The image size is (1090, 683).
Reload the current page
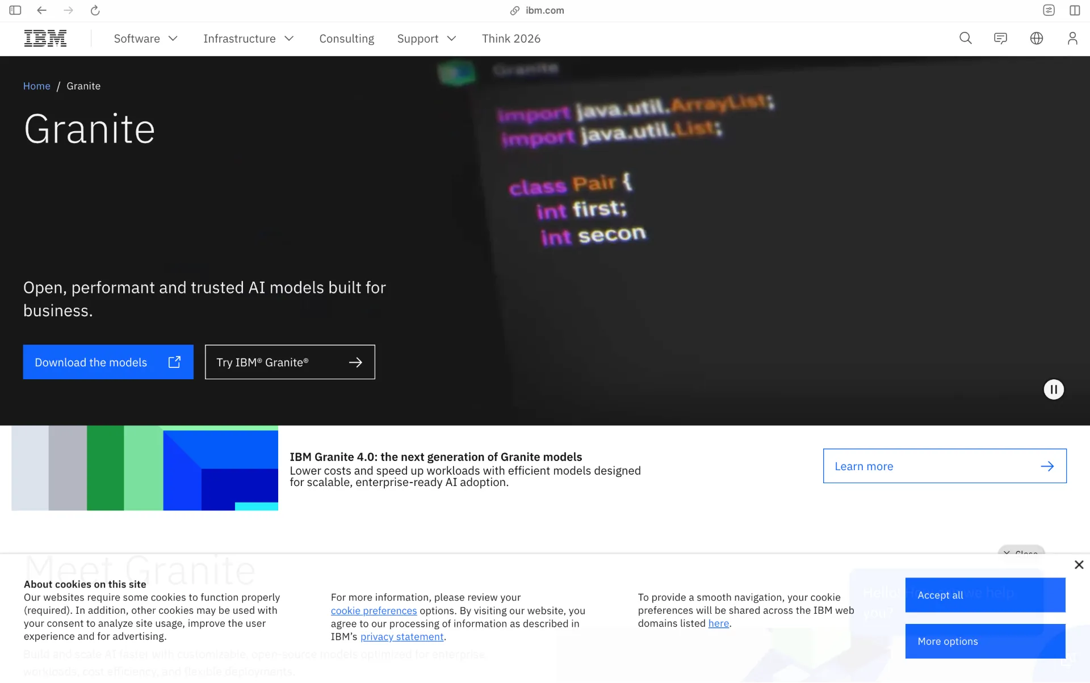(x=95, y=10)
